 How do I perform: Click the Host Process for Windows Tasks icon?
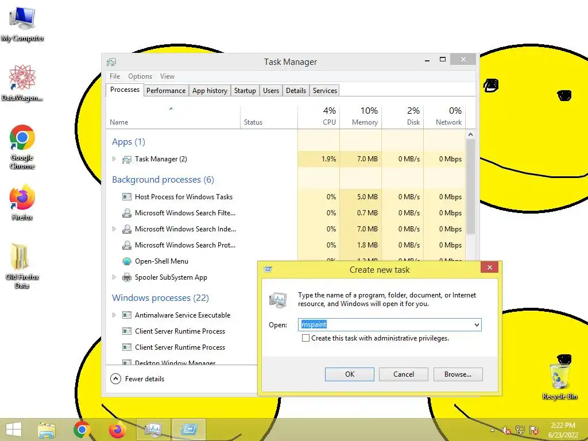pos(127,197)
